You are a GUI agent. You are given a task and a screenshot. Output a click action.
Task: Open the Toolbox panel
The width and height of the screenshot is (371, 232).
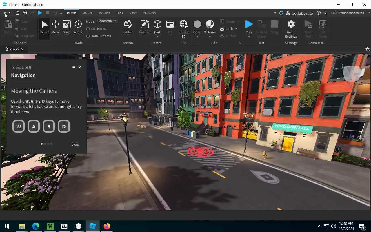coord(145,27)
